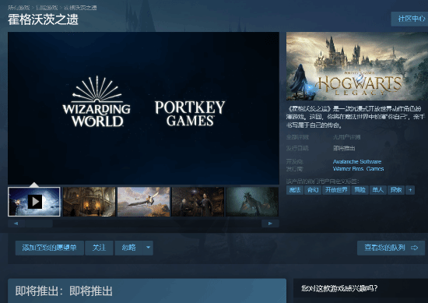Expand the dropdown arrow next to 忽略
The width and height of the screenshot is (428, 303).
(148, 248)
